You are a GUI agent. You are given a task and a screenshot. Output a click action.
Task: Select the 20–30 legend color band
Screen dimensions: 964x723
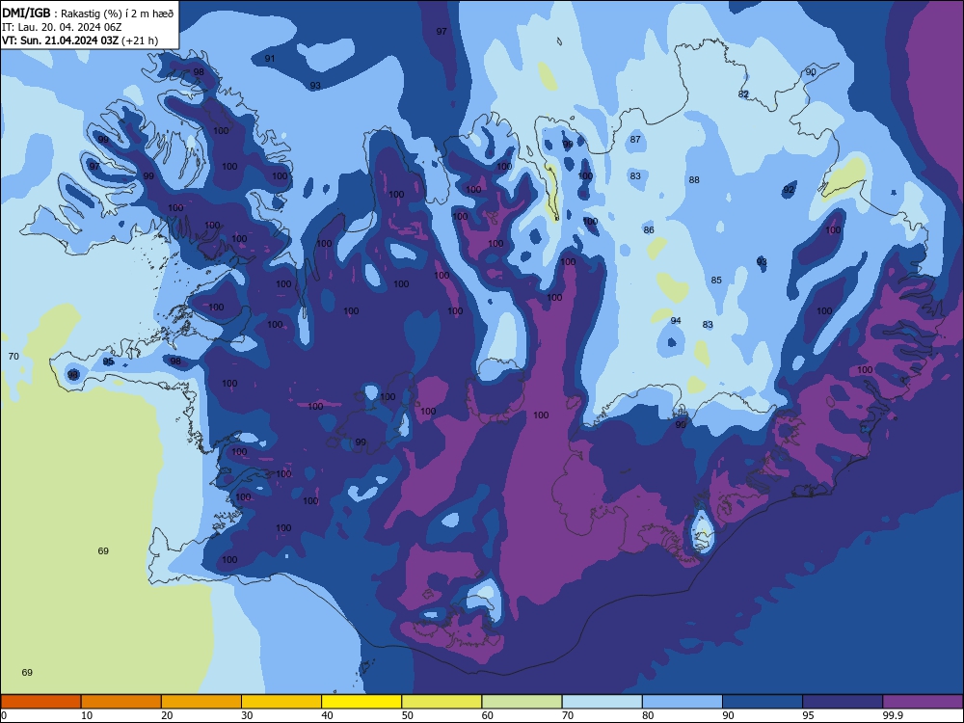tap(201, 702)
